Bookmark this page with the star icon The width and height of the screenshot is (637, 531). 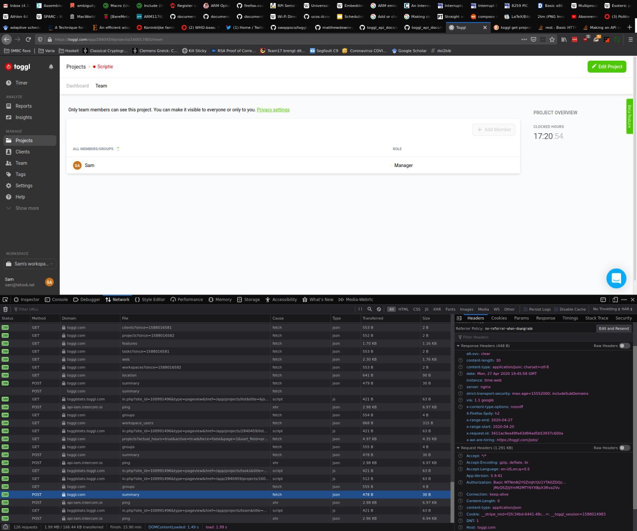pos(552,39)
